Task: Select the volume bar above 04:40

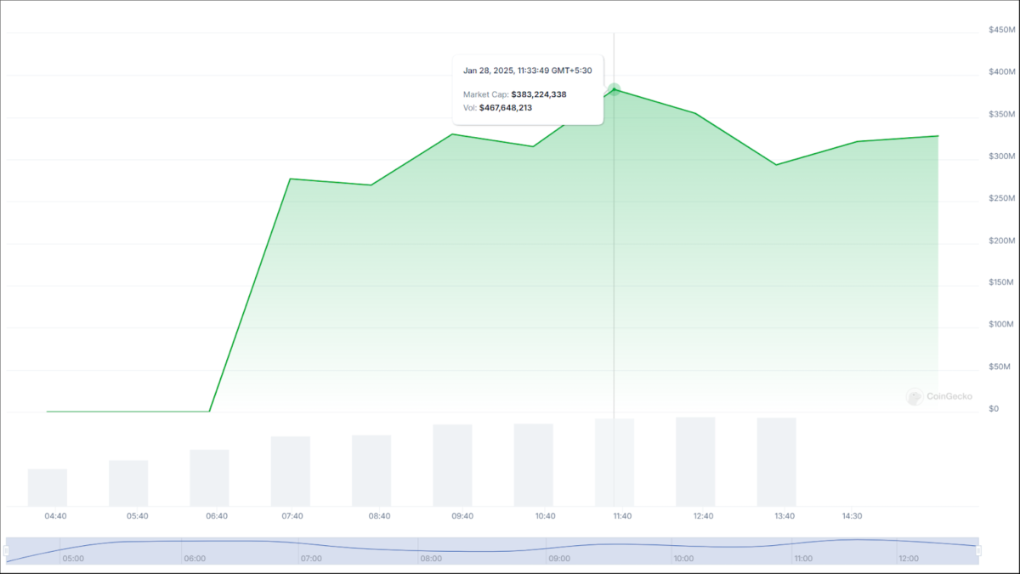Action: [47, 487]
